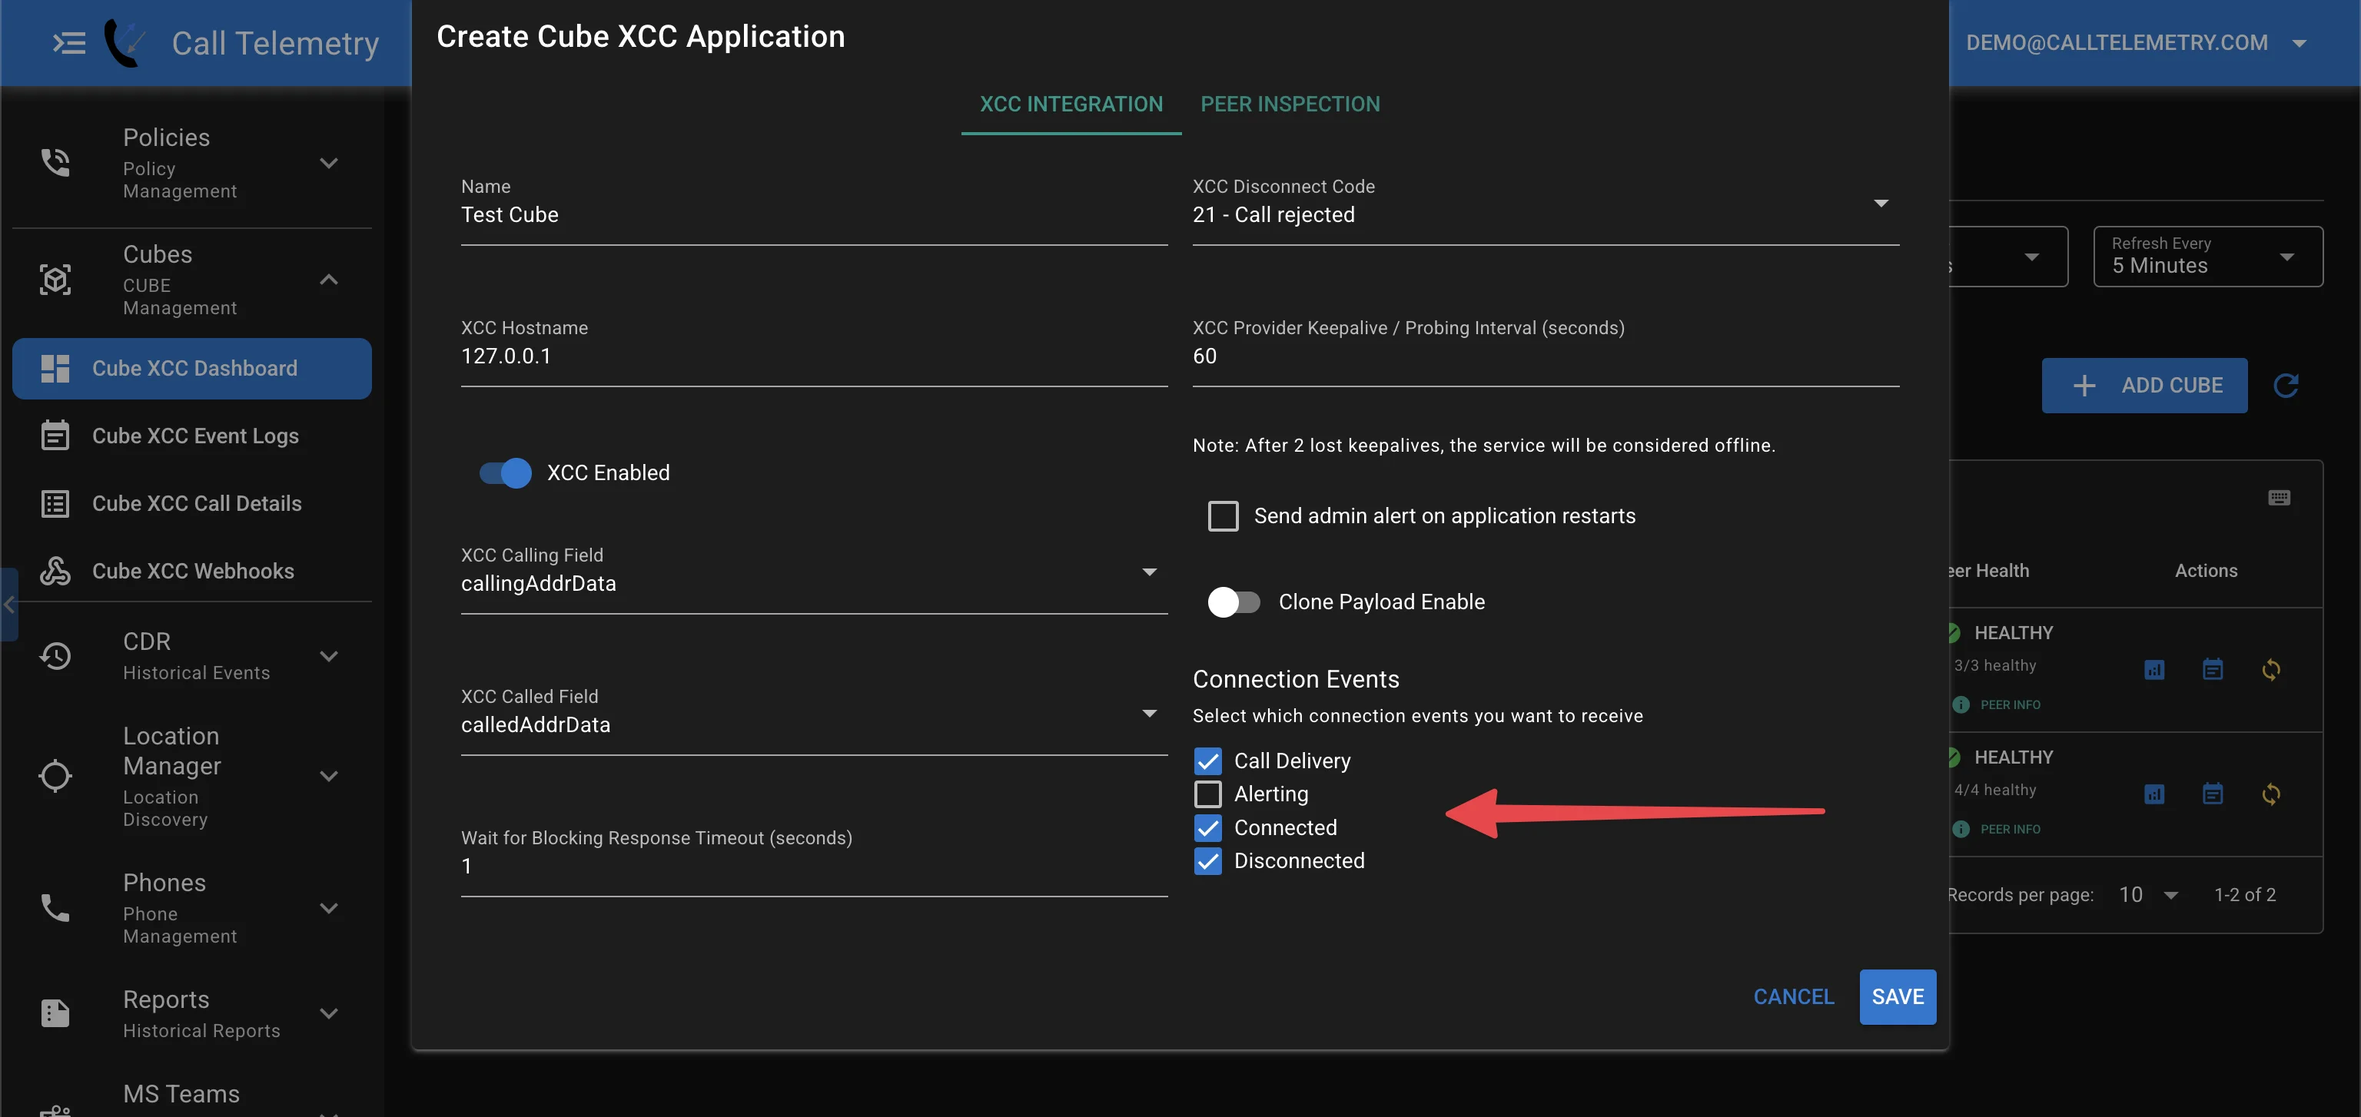Switch to the Peer Inspection tab
The height and width of the screenshot is (1117, 2361).
[x=1290, y=104]
